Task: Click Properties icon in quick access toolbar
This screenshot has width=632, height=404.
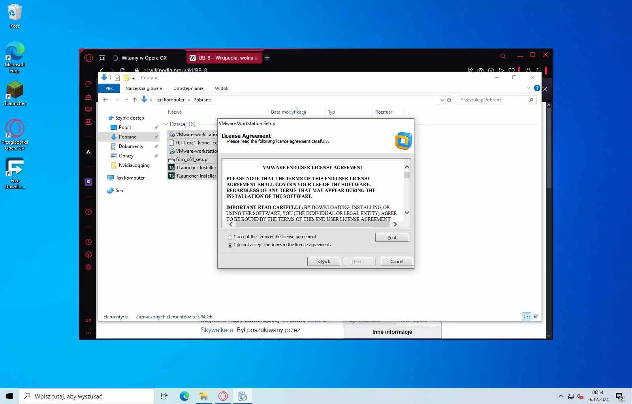Action: point(117,78)
